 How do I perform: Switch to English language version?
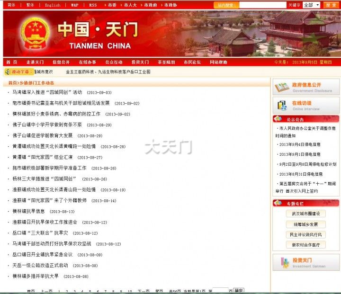coord(53,5)
